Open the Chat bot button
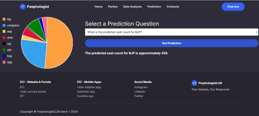The width and height of the screenshot is (259, 116). tap(233, 7)
